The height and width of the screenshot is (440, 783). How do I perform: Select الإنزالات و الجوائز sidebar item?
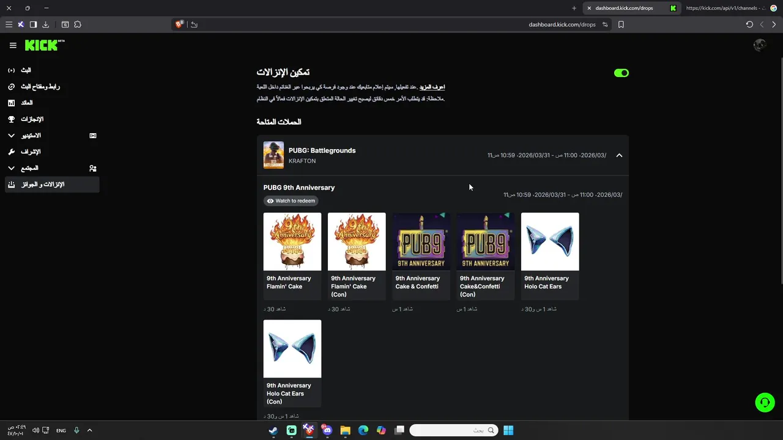[52, 184]
